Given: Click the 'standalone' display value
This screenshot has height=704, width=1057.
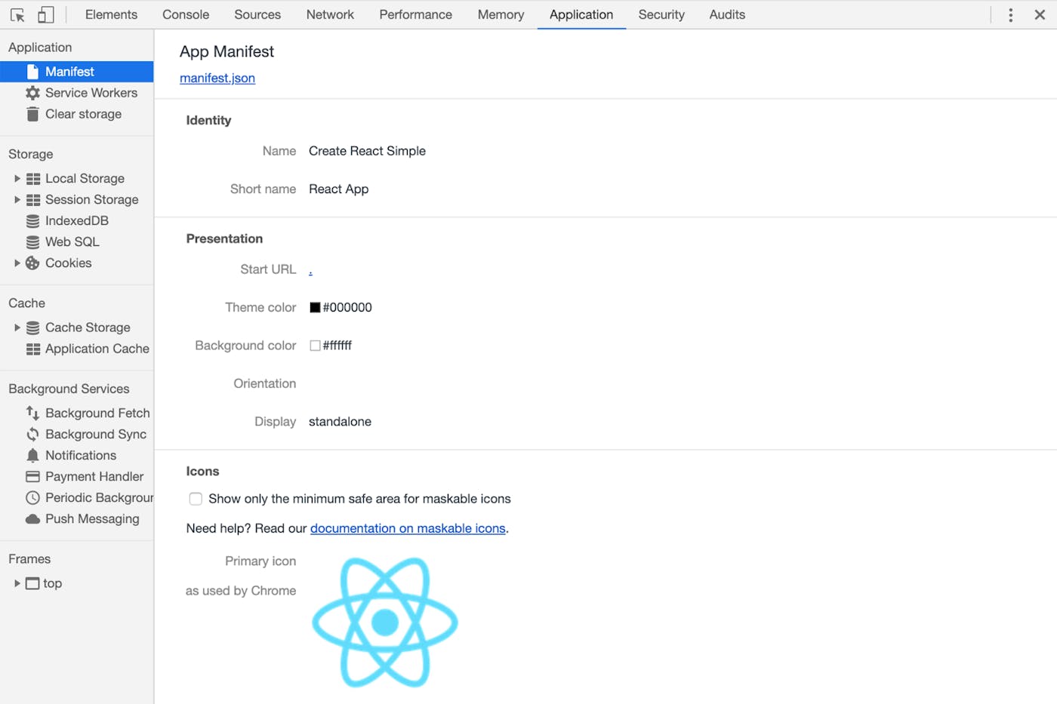Looking at the screenshot, I should [x=340, y=422].
